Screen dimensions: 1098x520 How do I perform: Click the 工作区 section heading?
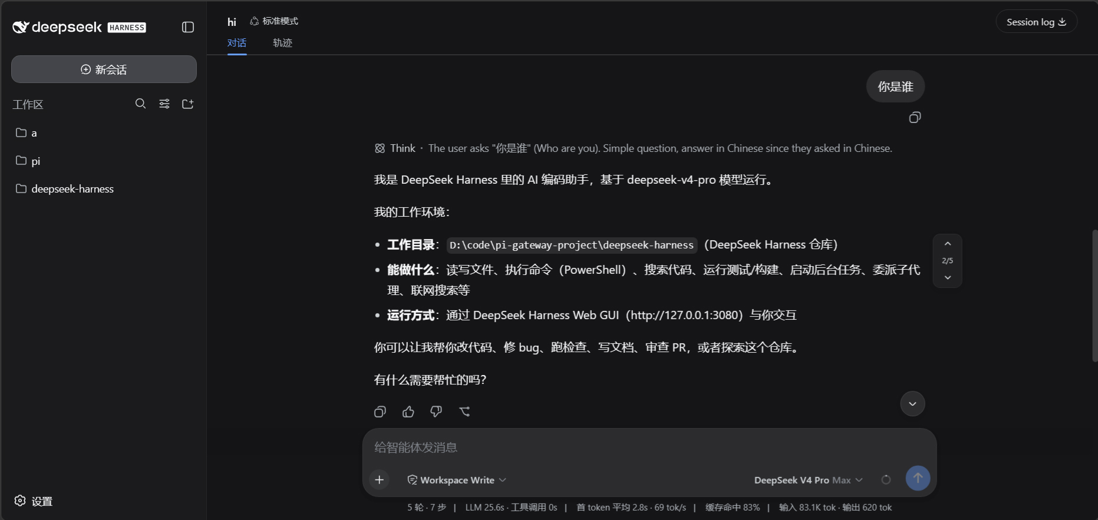click(28, 104)
